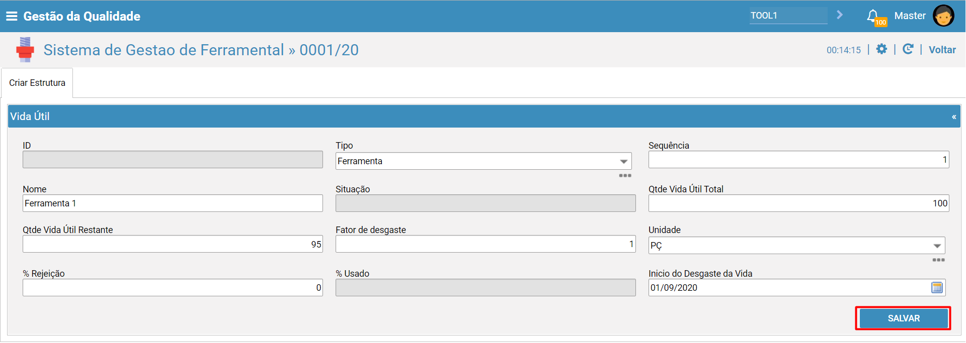Click the SALVAR button
Image resolution: width=966 pixels, height=343 pixels.
point(904,318)
